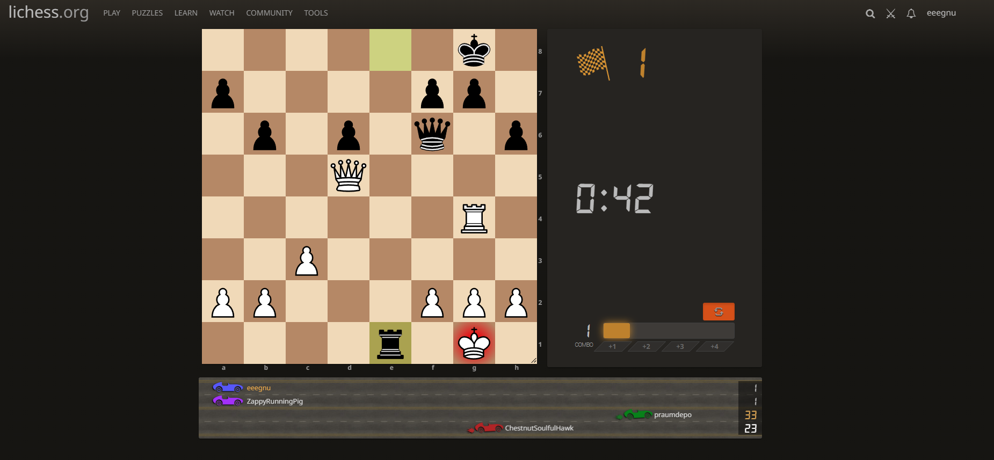Select the white pawn on h2
Viewport: 994px width, 460px height.
point(516,301)
